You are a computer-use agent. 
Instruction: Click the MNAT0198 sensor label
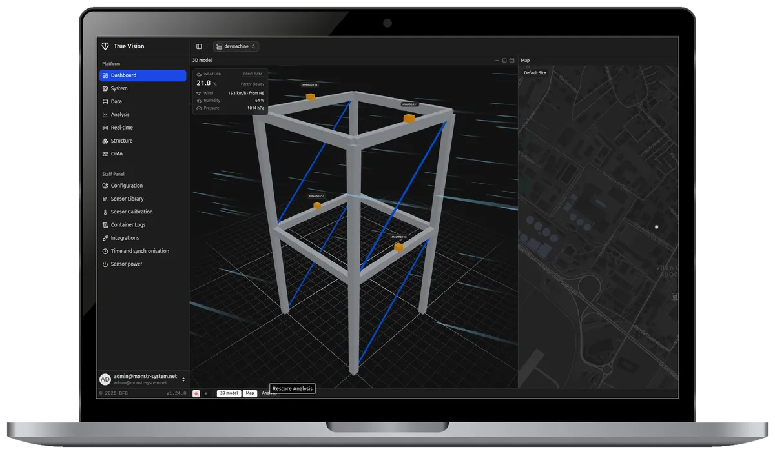pos(399,237)
